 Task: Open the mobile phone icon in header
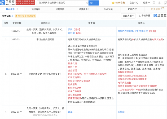(154, 3)
